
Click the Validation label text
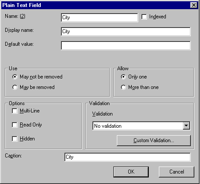click(x=102, y=114)
